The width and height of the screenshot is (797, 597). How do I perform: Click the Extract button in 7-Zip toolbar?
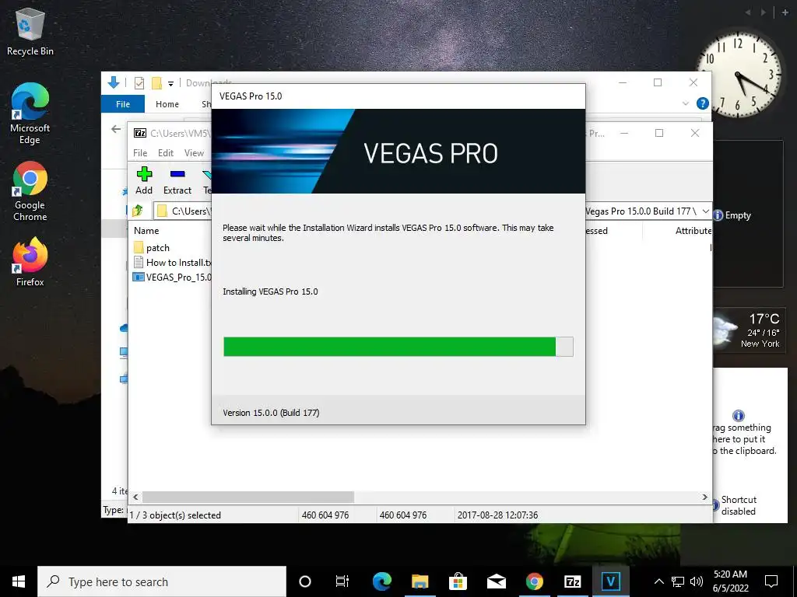tap(177, 180)
